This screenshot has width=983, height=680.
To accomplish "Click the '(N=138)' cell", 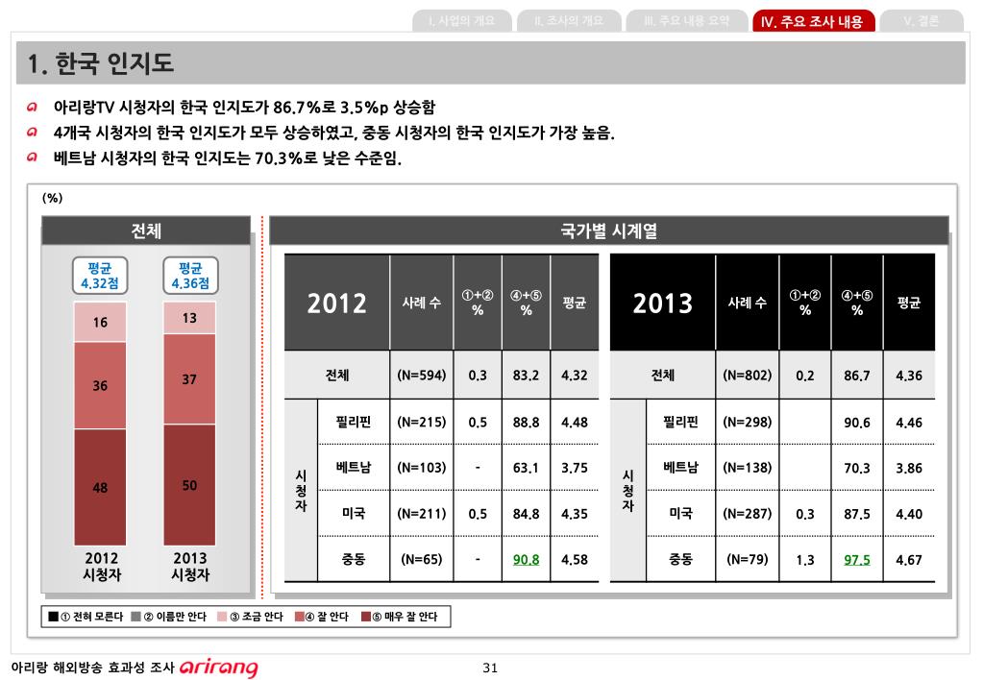I will pos(748,468).
